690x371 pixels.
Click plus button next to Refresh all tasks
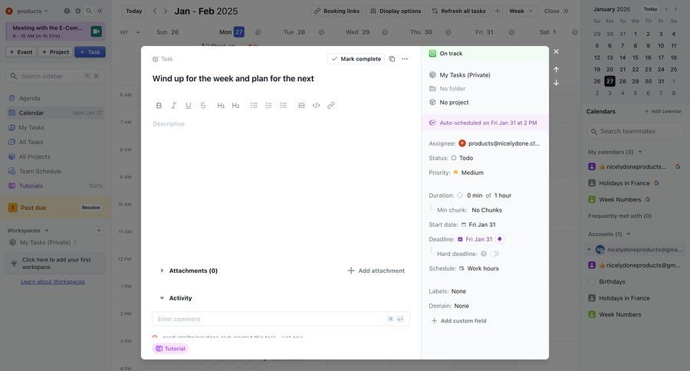click(x=498, y=11)
